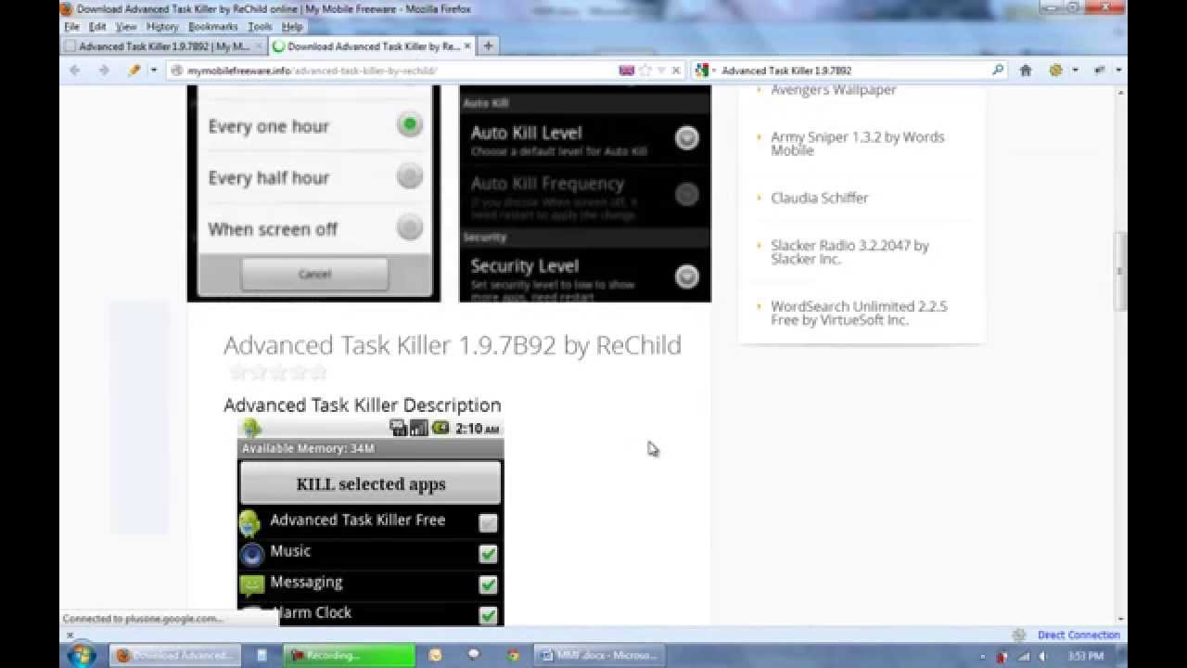Close the first browser tab
Image resolution: width=1187 pixels, height=668 pixels.
click(259, 45)
